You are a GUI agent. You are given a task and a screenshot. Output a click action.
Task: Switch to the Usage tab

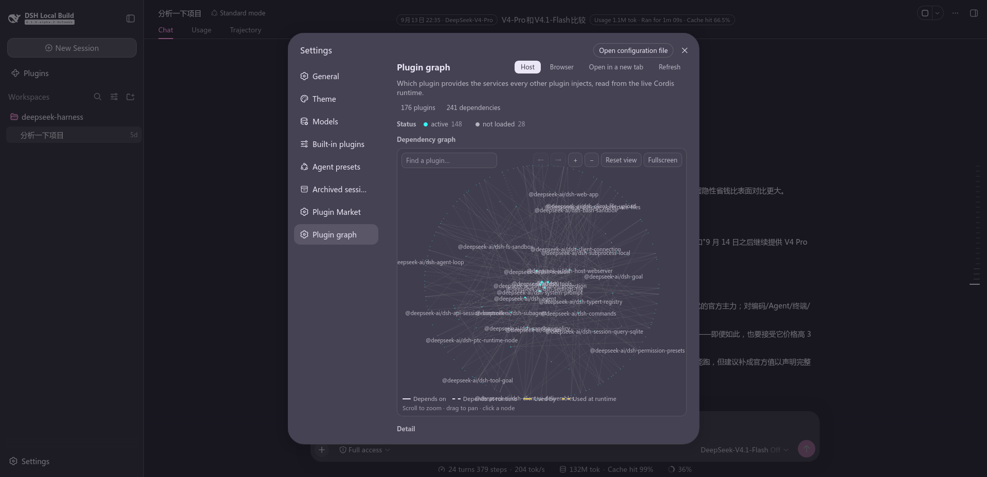click(202, 30)
